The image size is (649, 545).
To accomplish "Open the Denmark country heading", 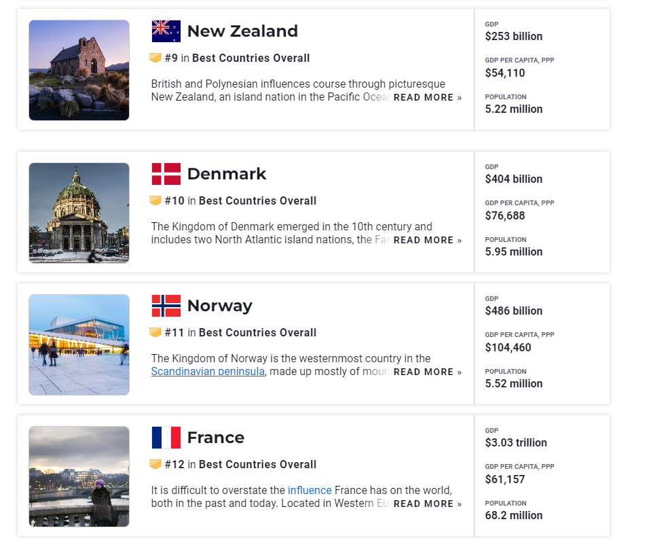I will point(227,174).
